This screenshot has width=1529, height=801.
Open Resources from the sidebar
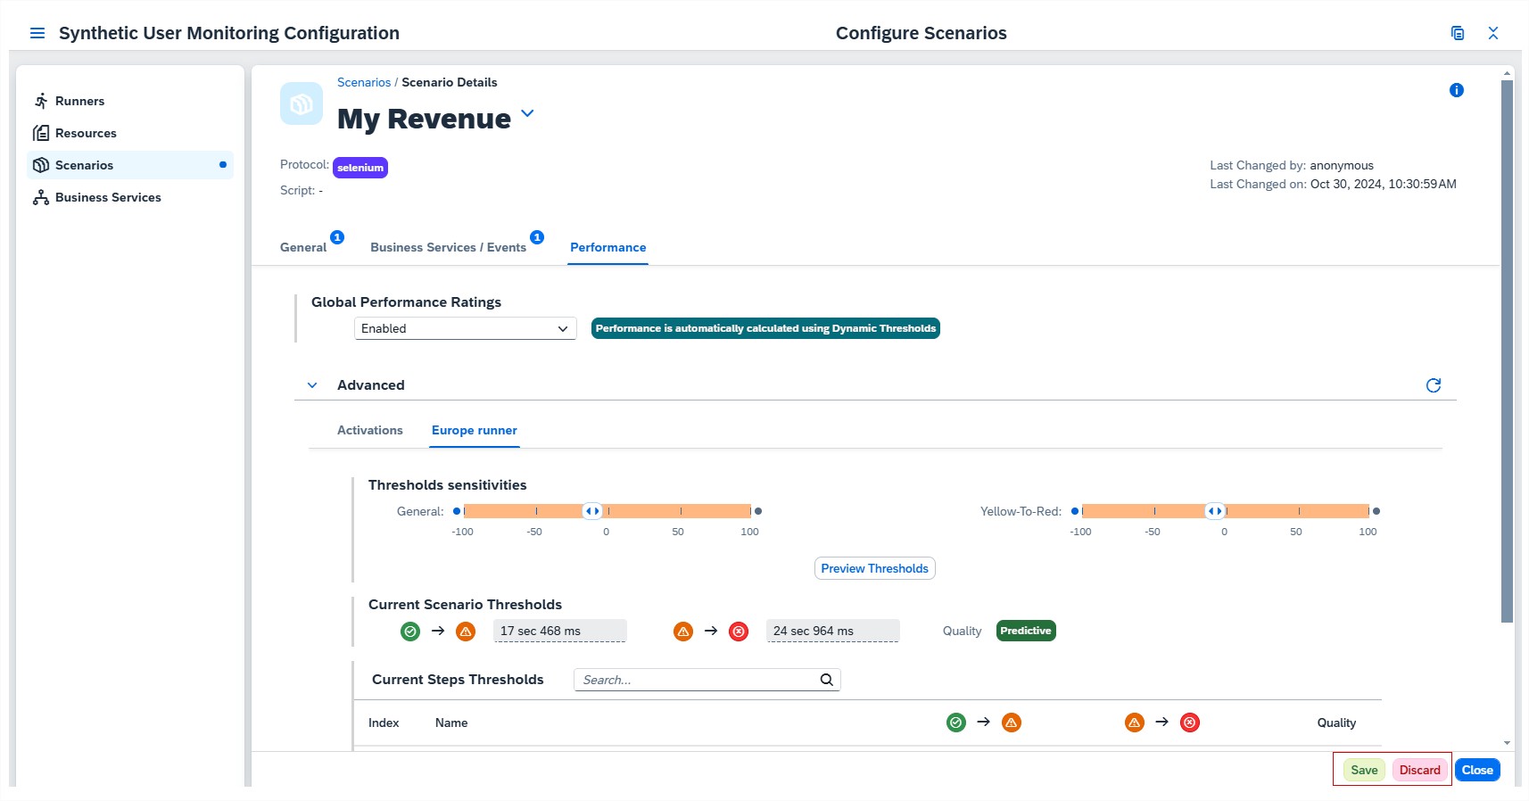[x=86, y=133]
